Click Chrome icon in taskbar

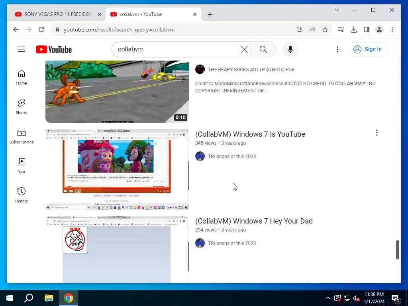69,298
